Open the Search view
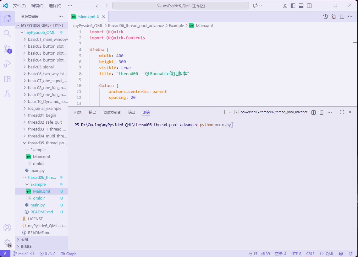 tap(7, 33)
